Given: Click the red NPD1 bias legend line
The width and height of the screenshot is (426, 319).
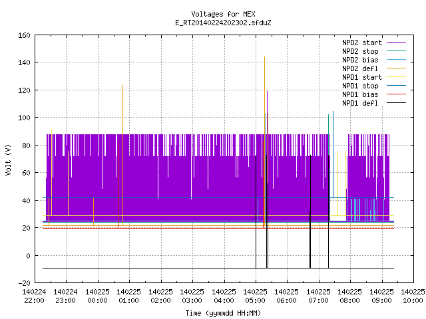Looking at the screenshot, I should (x=396, y=94).
